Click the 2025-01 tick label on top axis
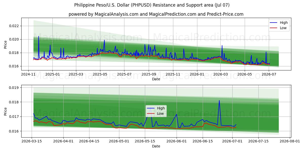The height and width of the screenshot is (152, 304). 52,74
